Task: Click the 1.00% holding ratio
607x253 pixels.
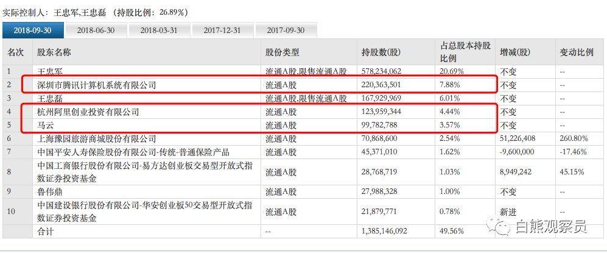Action: (450, 192)
